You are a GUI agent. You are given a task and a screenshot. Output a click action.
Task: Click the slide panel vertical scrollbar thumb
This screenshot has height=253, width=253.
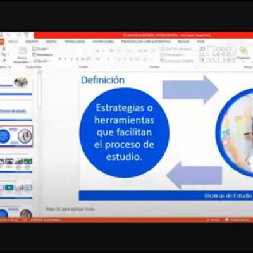click(39, 90)
